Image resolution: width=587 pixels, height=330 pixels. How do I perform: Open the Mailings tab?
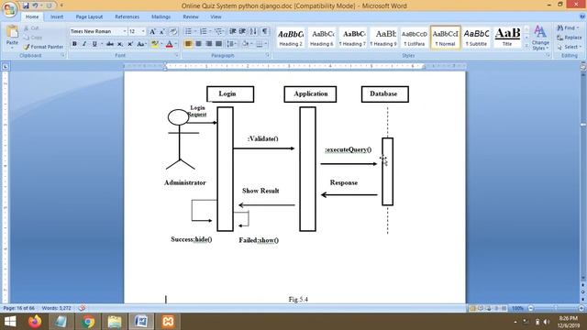pos(161,16)
